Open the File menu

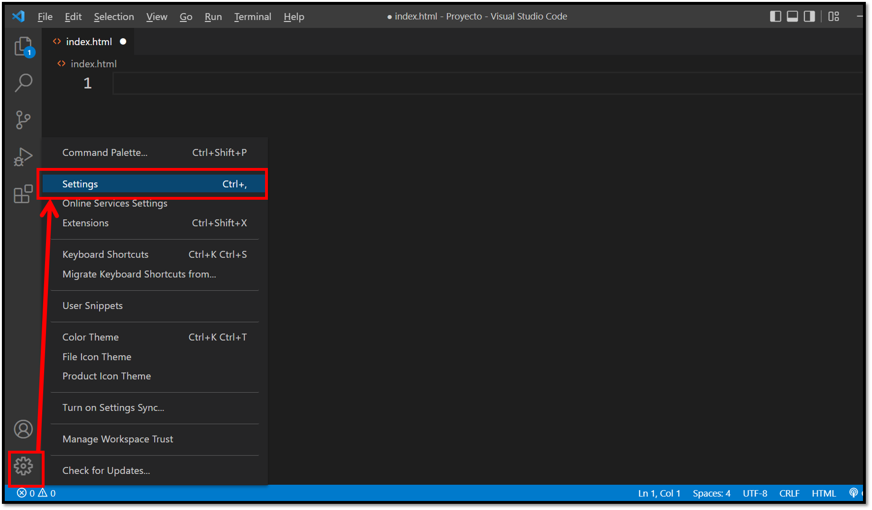pos(45,17)
